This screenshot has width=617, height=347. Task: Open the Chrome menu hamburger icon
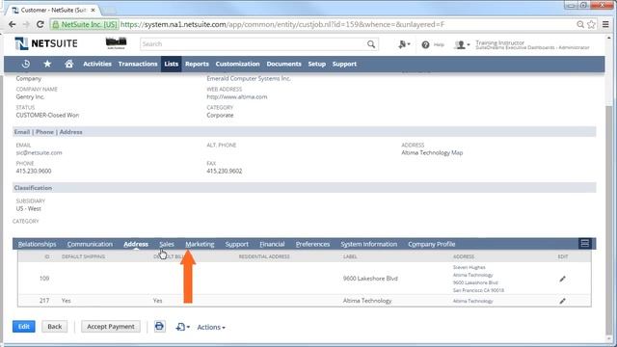point(605,24)
